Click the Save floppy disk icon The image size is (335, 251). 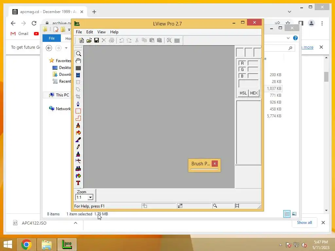point(97,40)
